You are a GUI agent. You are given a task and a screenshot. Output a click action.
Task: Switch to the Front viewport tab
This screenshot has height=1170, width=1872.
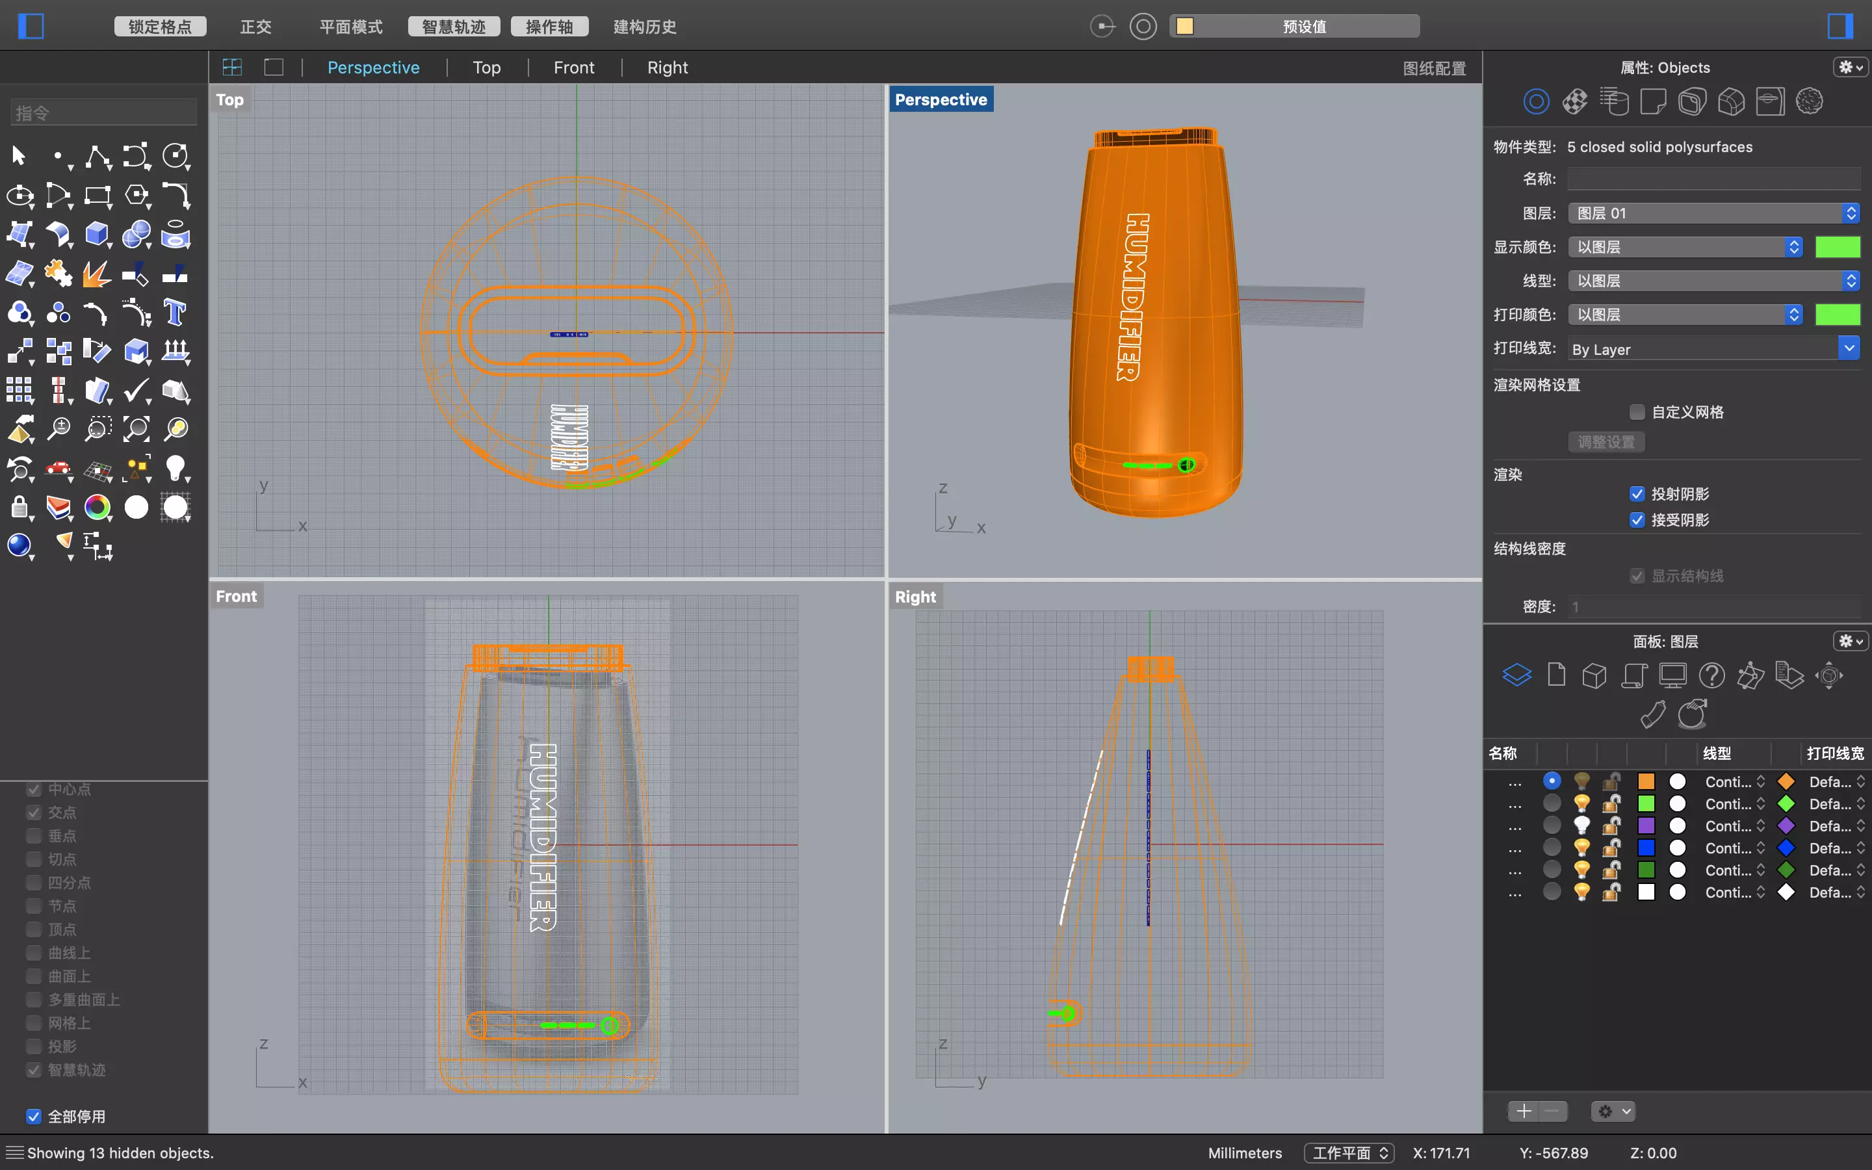[x=574, y=68]
